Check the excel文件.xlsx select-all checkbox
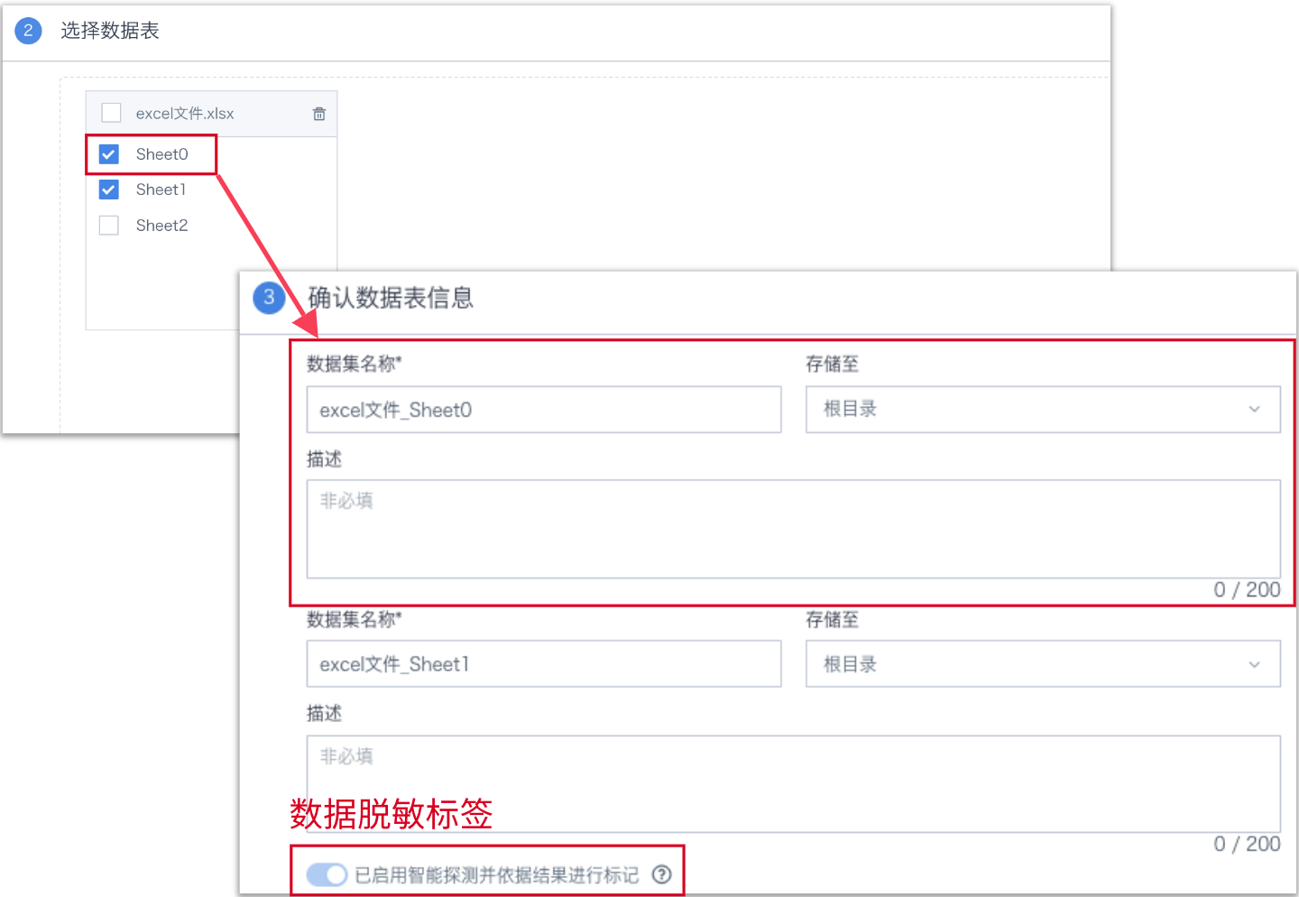 click(x=111, y=113)
